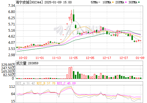Viewport: 147px width, 103px height.
Task: Click the RSI_C:45.09 indicator value
Action: [66, 83]
